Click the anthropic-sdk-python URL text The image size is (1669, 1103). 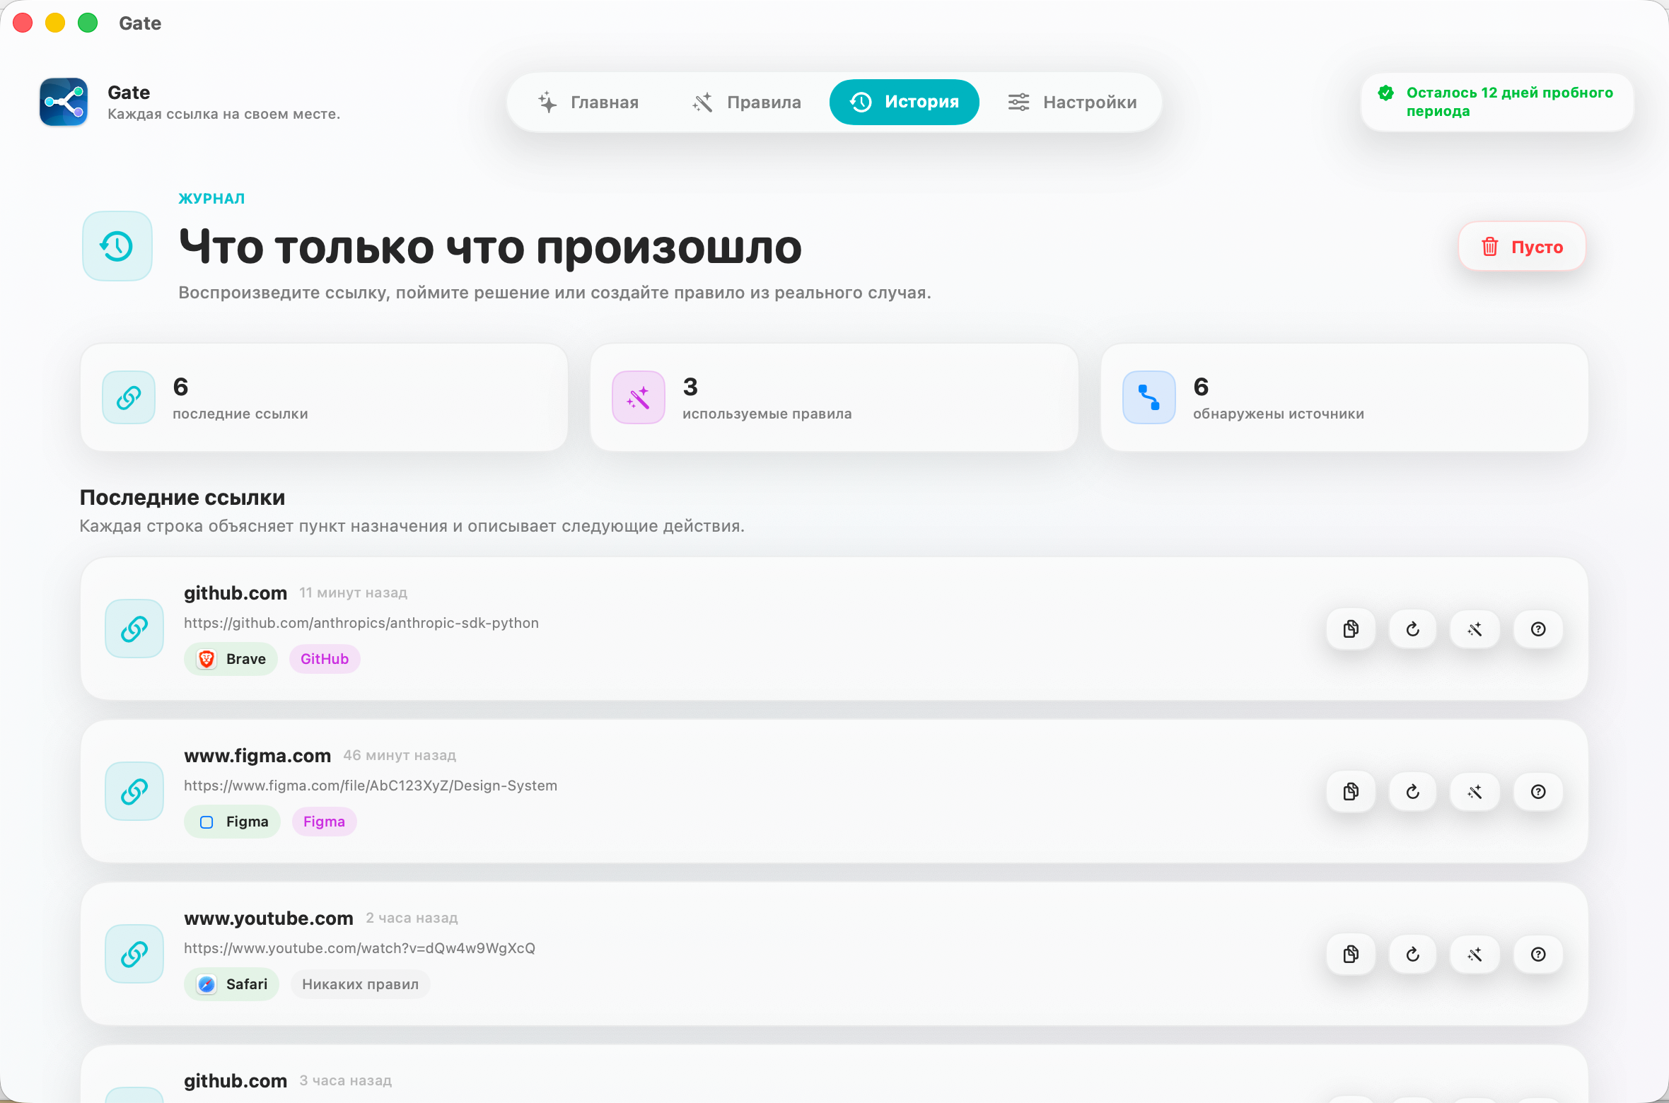tap(361, 623)
